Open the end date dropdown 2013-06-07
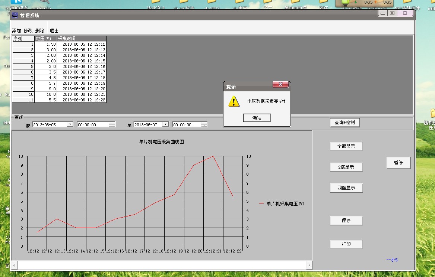Screen dimensions: 435x277 pyautogui.click(x=166, y=124)
